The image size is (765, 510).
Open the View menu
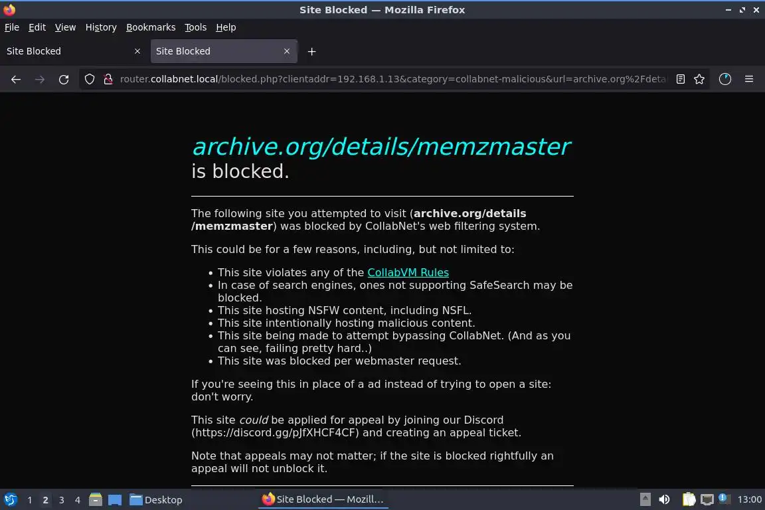65,27
